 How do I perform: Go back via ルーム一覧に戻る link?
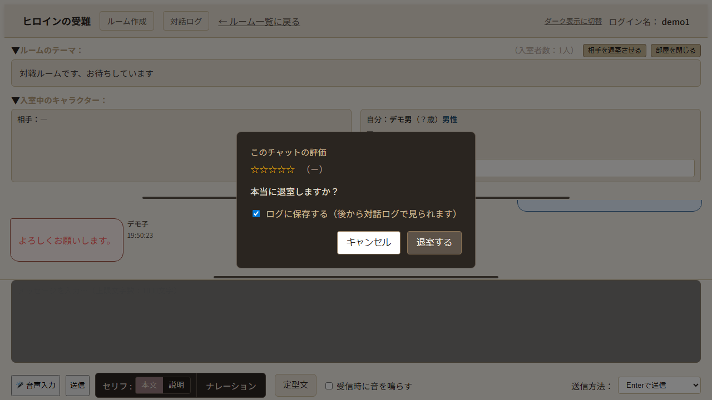click(x=259, y=21)
